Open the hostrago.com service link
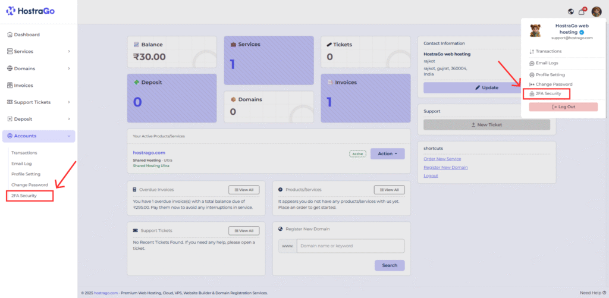609x298 pixels. pyautogui.click(x=149, y=153)
